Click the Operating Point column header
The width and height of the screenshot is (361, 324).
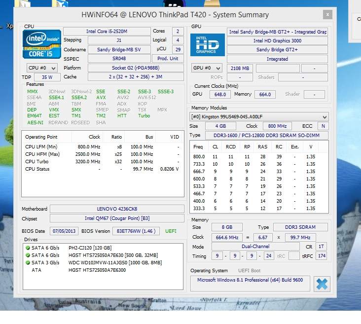click(x=47, y=137)
